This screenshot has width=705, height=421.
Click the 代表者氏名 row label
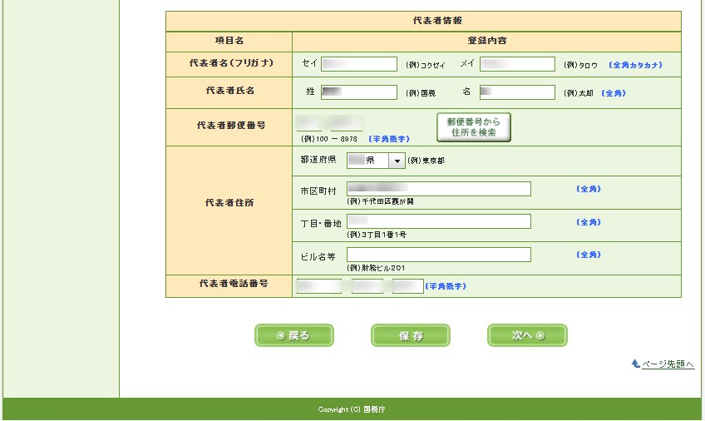[230, 91]
